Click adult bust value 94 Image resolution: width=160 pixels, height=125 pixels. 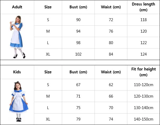click(x=78, y=31)
